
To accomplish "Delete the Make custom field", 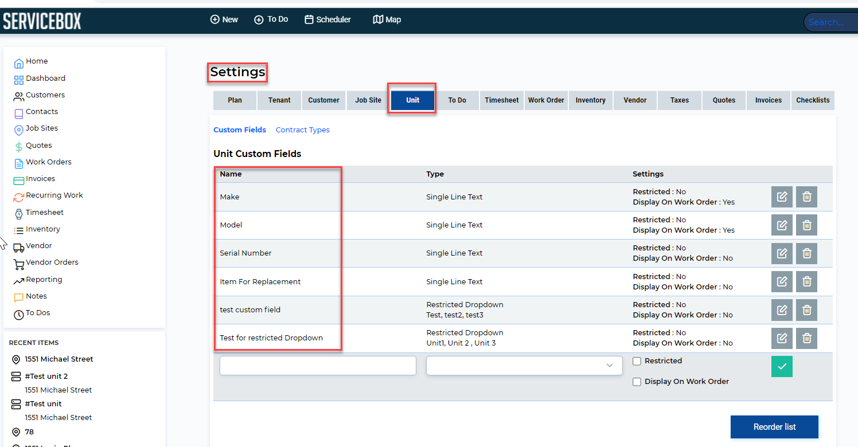I will click(806, 197).
